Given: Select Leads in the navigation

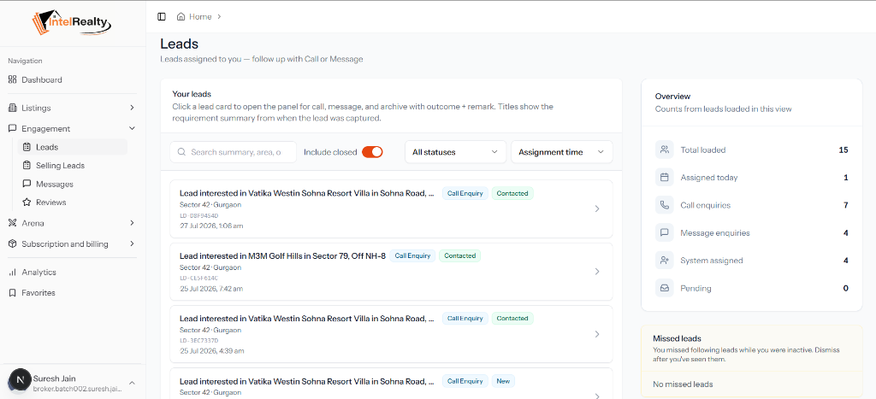Looking at the screenshot, I should [x=73, y=147].
